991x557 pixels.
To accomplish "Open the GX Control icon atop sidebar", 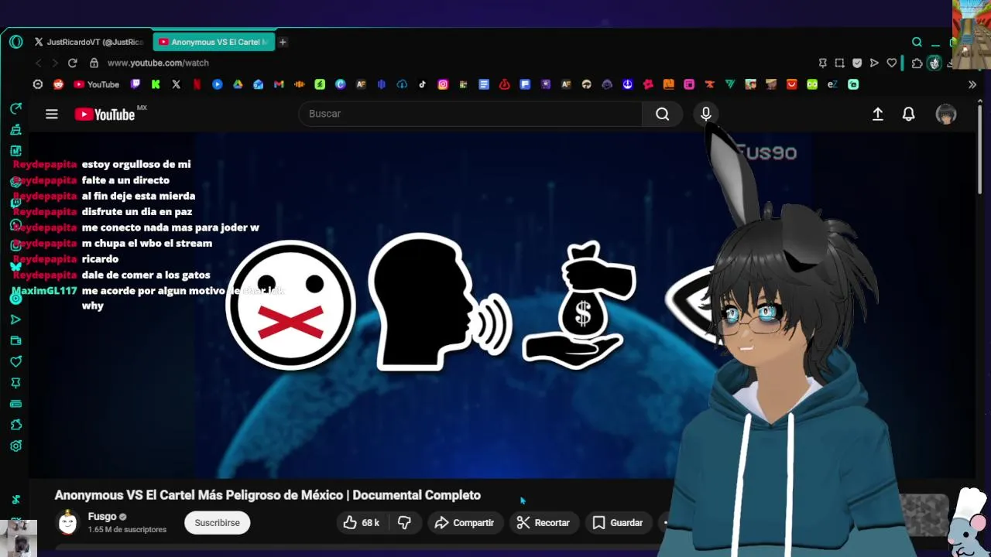I will point(15,109).
